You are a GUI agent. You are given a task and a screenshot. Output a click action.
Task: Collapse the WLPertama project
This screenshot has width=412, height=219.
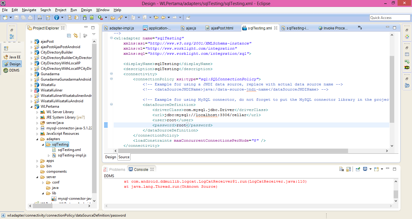[x=31, y=106]
